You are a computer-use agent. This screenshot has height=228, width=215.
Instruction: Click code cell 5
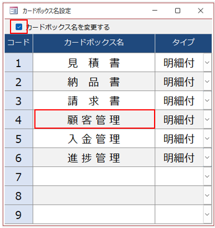[x=19, y=139]
